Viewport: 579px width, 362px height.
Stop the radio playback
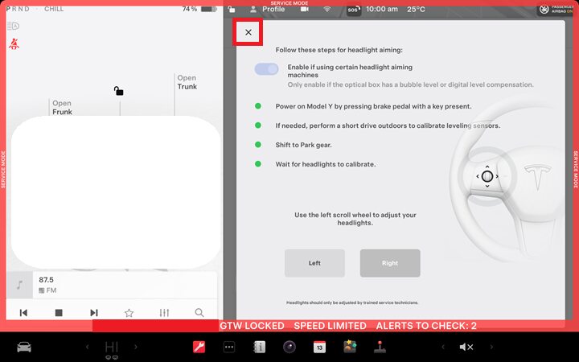click(x=59, y=313)
